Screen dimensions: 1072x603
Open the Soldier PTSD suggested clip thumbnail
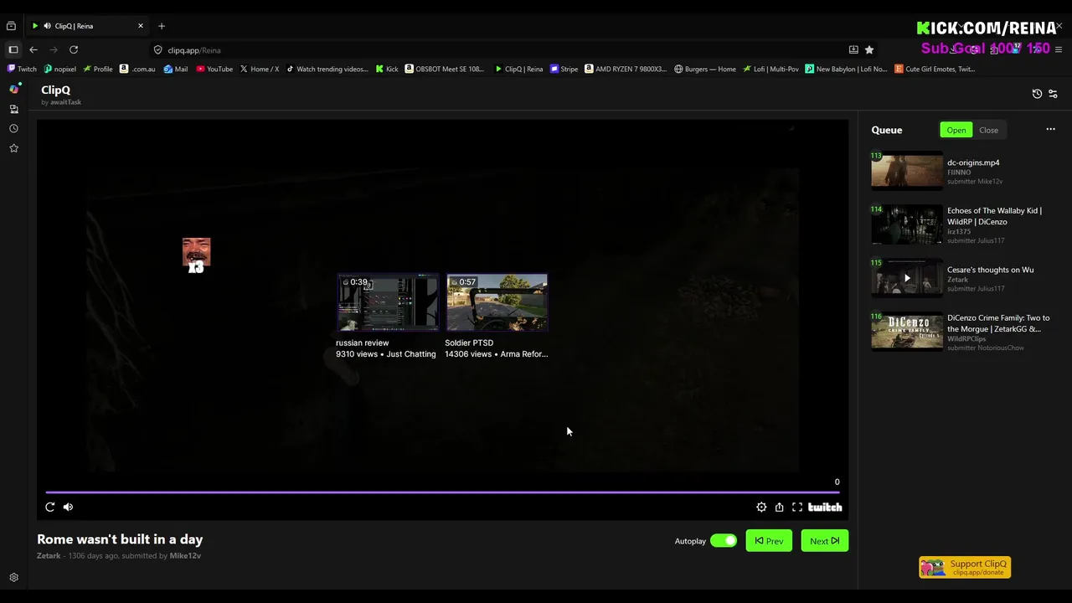click(497, 302)
